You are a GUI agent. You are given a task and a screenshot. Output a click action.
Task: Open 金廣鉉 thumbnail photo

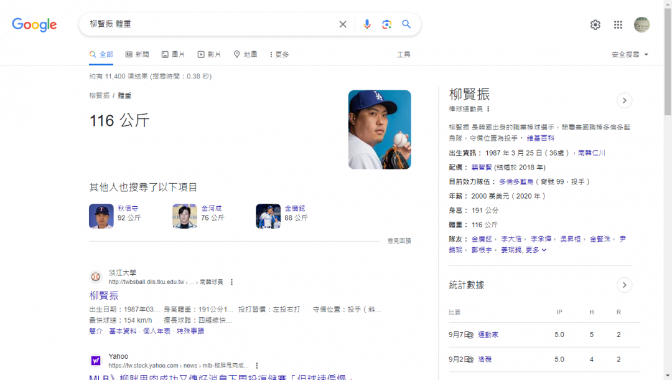(x=268, y=216)
